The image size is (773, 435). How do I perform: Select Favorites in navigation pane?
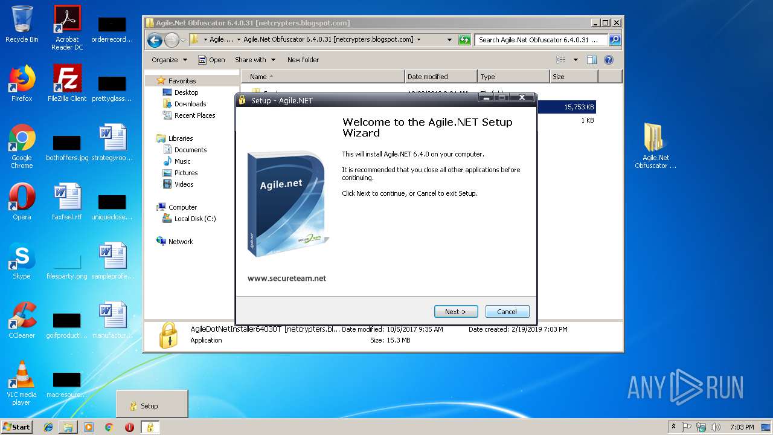(x=182, y=81)
